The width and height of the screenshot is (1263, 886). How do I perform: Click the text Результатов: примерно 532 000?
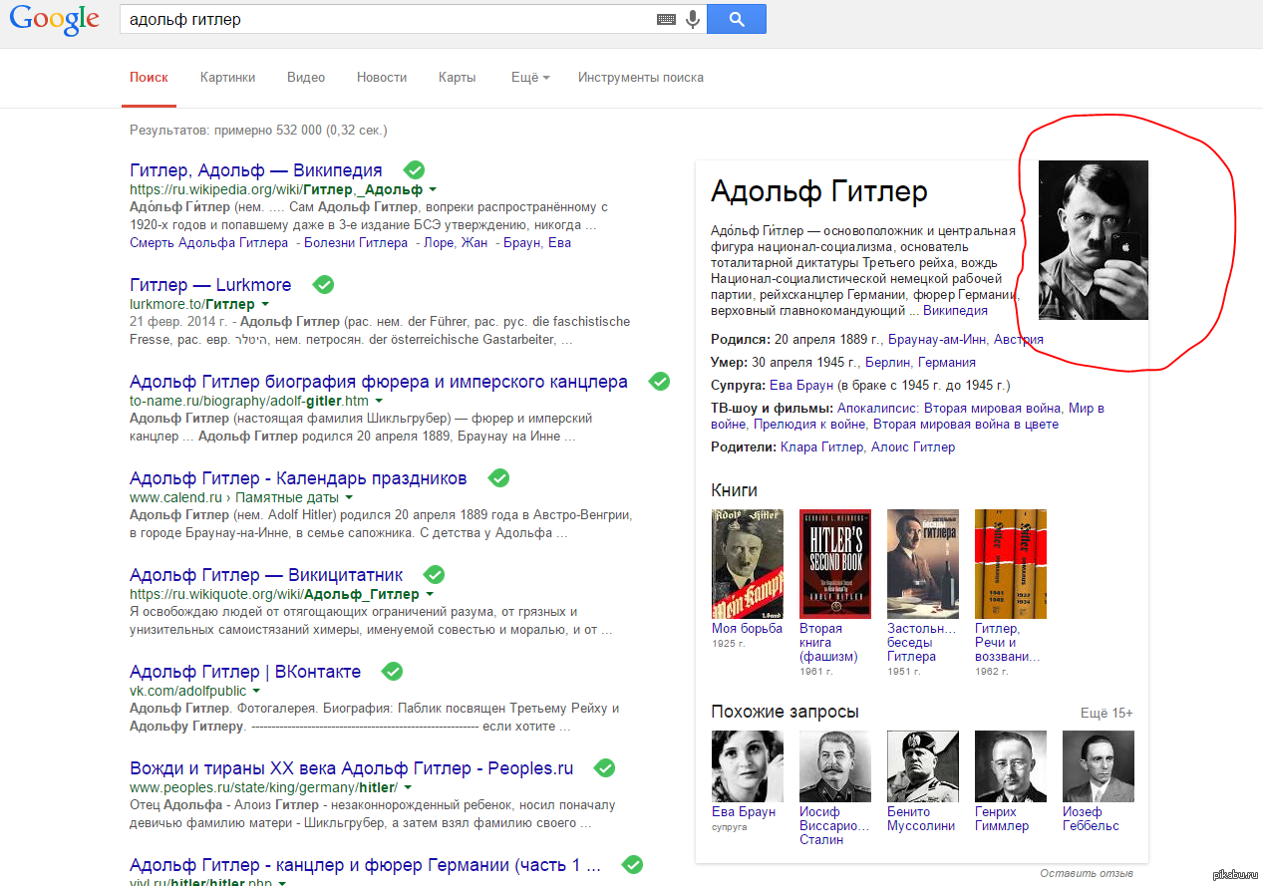click(x=226, y=131)
